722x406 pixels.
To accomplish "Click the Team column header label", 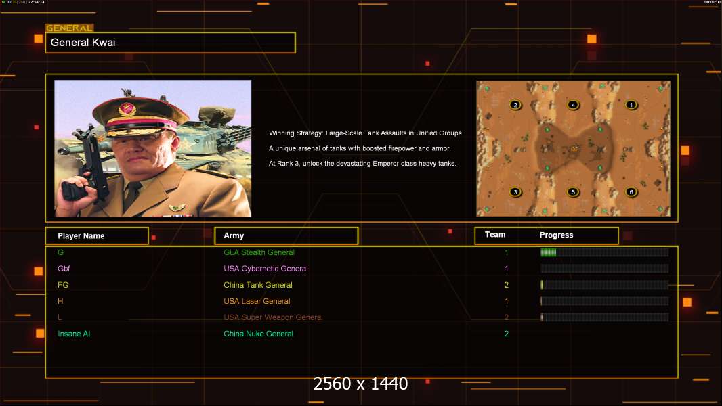I will click(495, 235).
